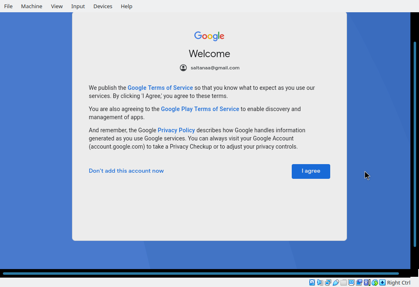Viewport: 419px width, 287px height.
Task: Open the Privacy Policy link
Action: (x=176, y=130)
